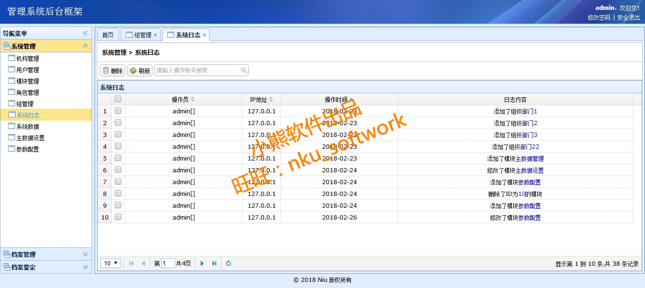Close the 组管理 tab
The width and height of the screenshot is (645, 288).
[155, 35]
